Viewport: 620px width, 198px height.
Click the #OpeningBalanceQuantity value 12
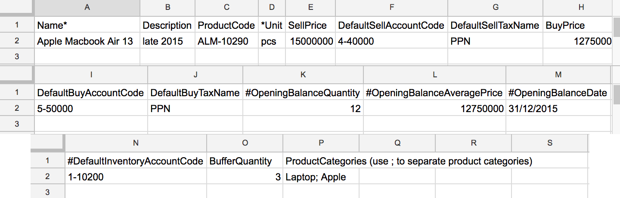coord(303,109)
